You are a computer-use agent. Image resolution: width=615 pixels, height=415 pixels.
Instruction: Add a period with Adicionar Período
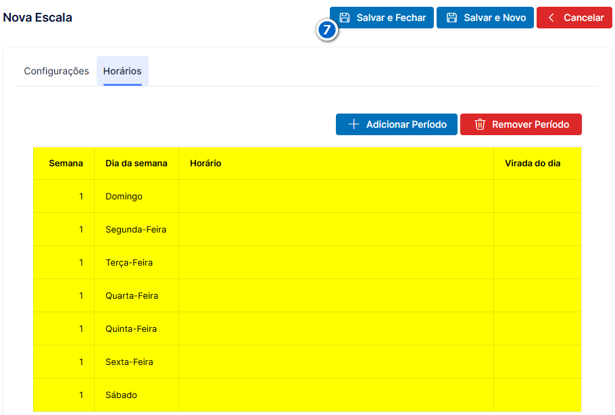coord(397,124)
